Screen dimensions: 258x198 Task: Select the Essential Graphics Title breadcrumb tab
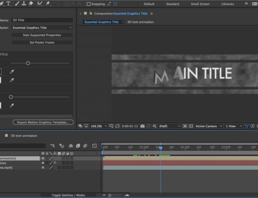[x=102, y=22]
